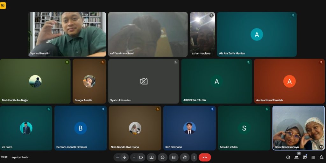Expand audio settings three-dot button
This screenshot has width=326, height=163.
click(117, 157)
